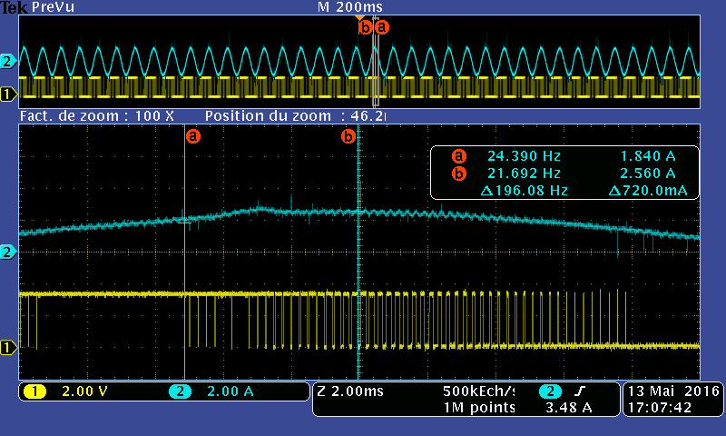Image resolution: width=726 pixels, height=436 pixels.
Task: Click the zoom window box in overview
Action: pyautogui.click(x=376, y=62)
